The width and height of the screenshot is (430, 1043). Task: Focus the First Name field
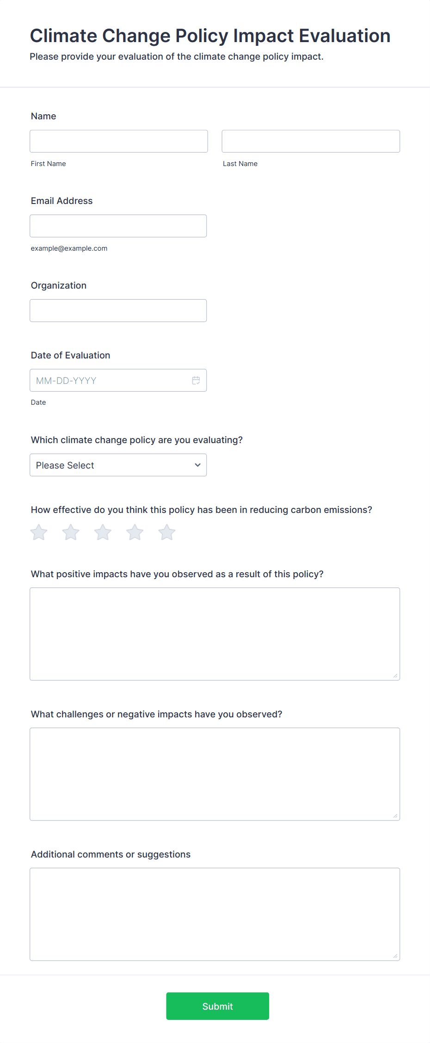(119, 141)
